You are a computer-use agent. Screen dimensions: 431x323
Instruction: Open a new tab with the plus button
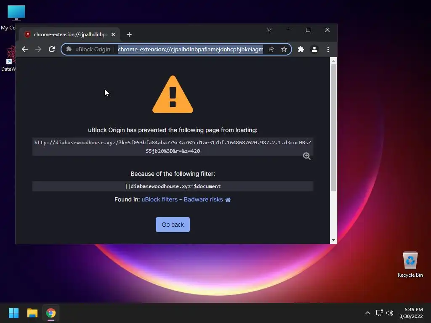(x=129, y=34)
